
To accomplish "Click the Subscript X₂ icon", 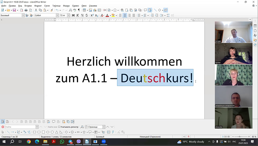I will coord(96,15).
